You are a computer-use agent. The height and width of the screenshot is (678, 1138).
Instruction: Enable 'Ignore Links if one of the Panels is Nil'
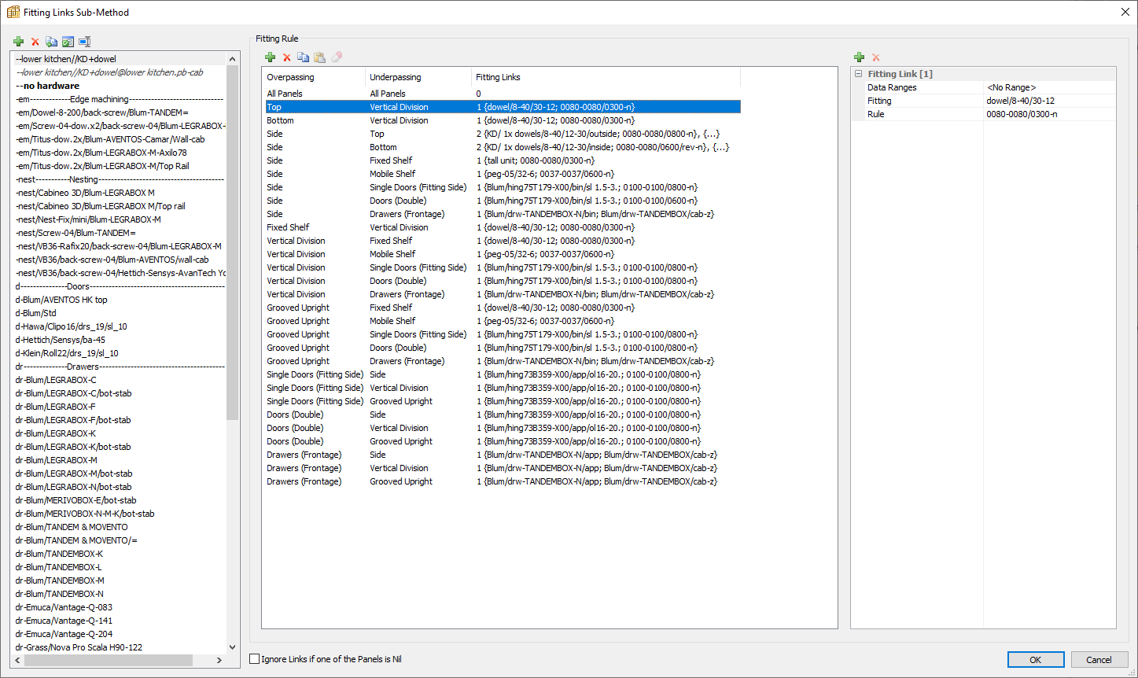tap(254, 659)
